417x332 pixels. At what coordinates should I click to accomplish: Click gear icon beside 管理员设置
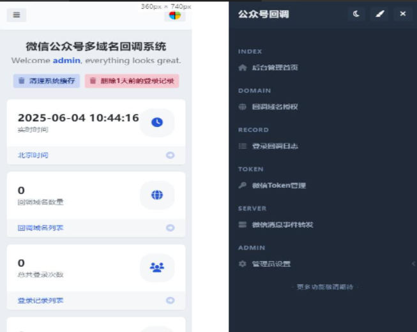point(242,264)
